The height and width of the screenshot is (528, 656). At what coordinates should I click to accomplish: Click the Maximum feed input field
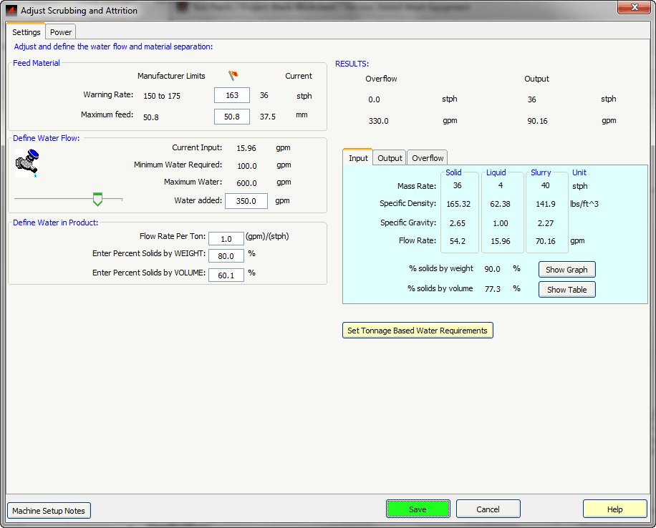(231, 116)
